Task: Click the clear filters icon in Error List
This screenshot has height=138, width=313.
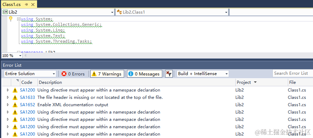Action: point(169,74)
